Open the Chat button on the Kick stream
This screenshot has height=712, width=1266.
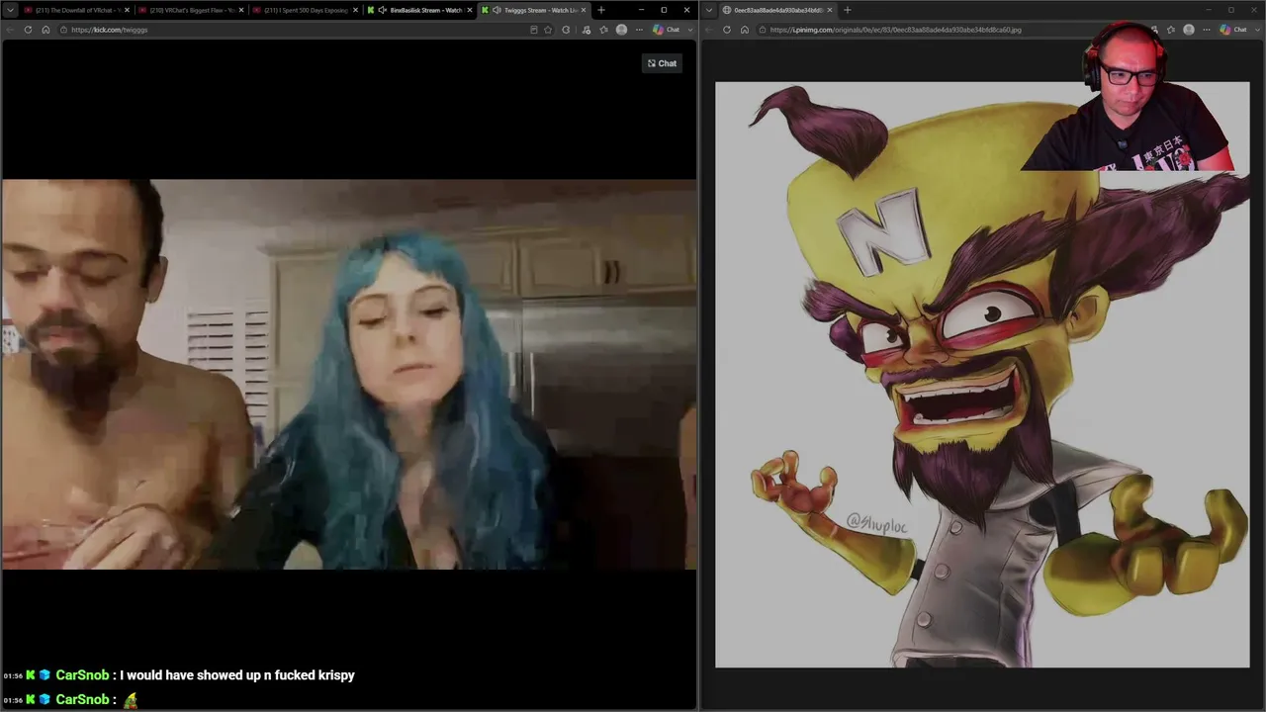[663, 63]
